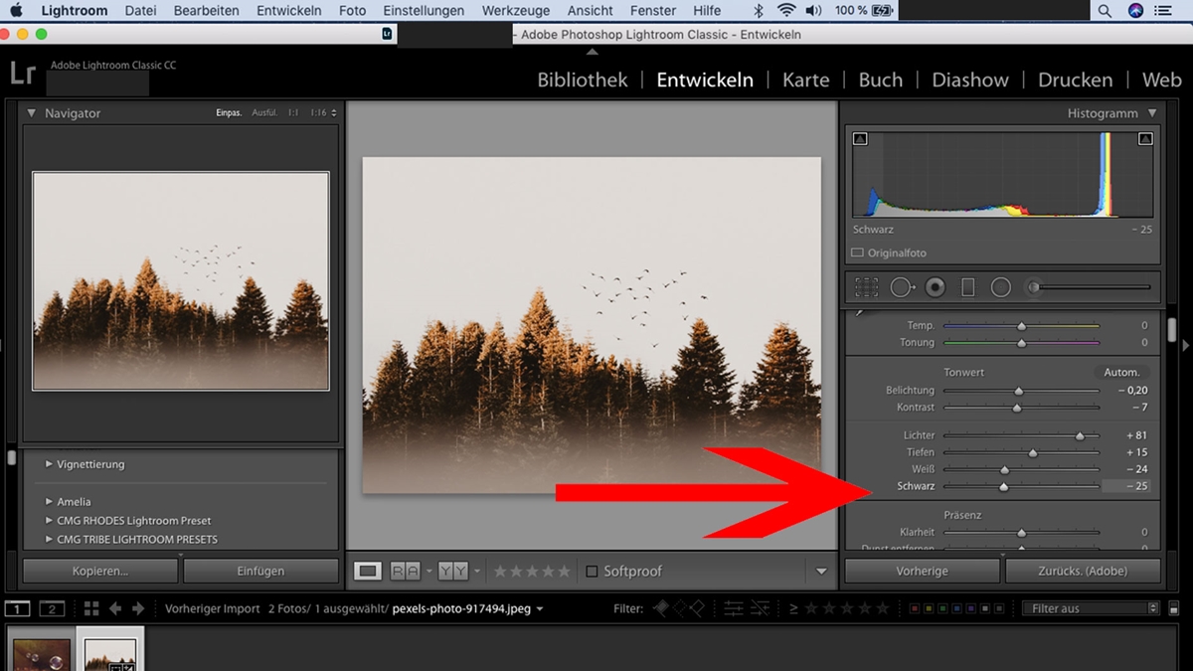Collapse the Histogramm panel
The image size is (1193, 671).
point(1154,113)
